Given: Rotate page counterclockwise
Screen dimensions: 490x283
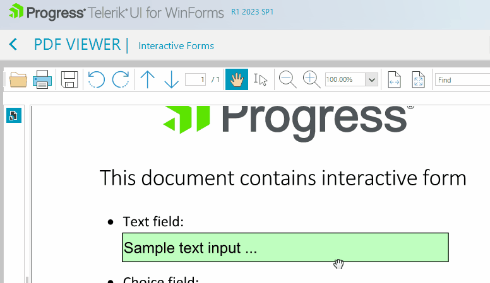Looking at the screenshot, I should click(96, 79).
